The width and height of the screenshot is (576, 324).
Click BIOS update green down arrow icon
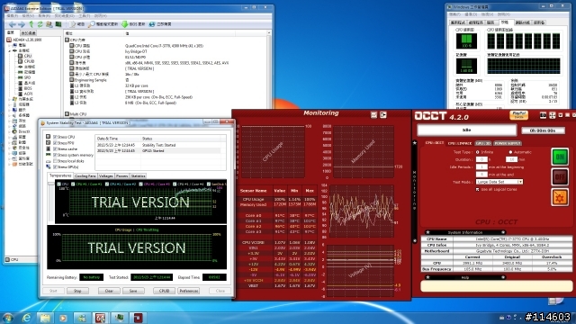pos(125,24)
